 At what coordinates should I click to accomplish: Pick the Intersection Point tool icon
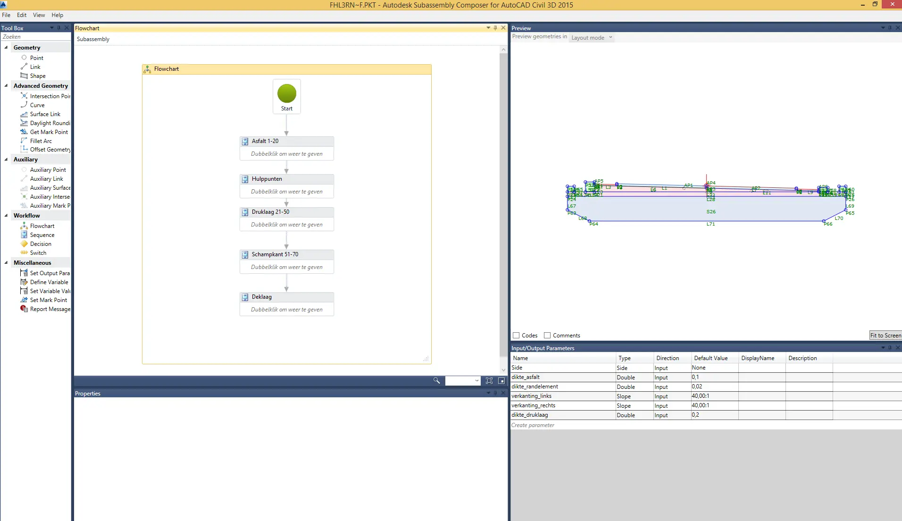[x=24, y=96]
